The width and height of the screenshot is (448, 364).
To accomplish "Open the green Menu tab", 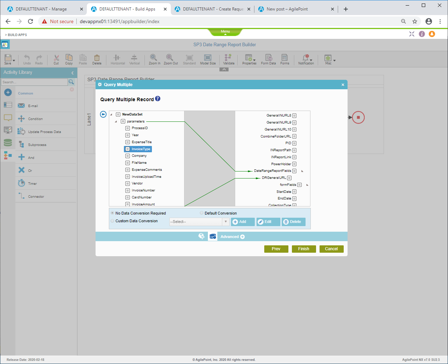I will pyautogui.click(x=225, y=32).
